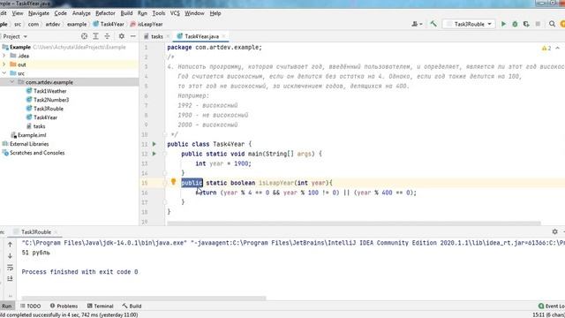Viewport: 565px width, 318px height.
Task: Open the Refactor menu
Action: coord(105,13)
